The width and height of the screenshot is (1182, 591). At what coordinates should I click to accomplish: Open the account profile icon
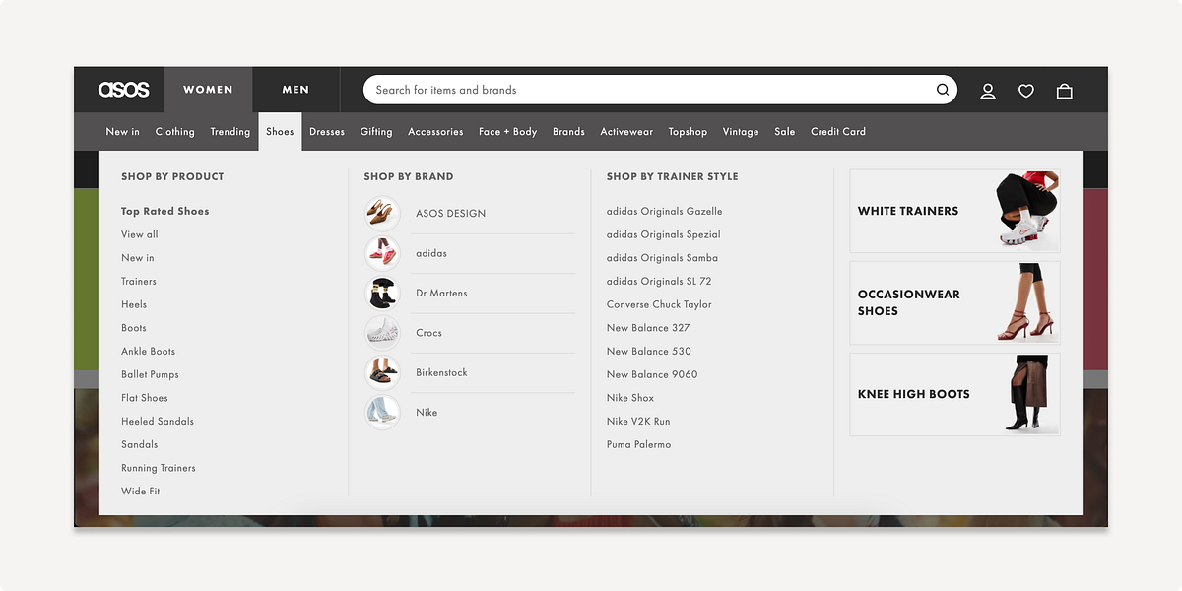tap(988, 90)
